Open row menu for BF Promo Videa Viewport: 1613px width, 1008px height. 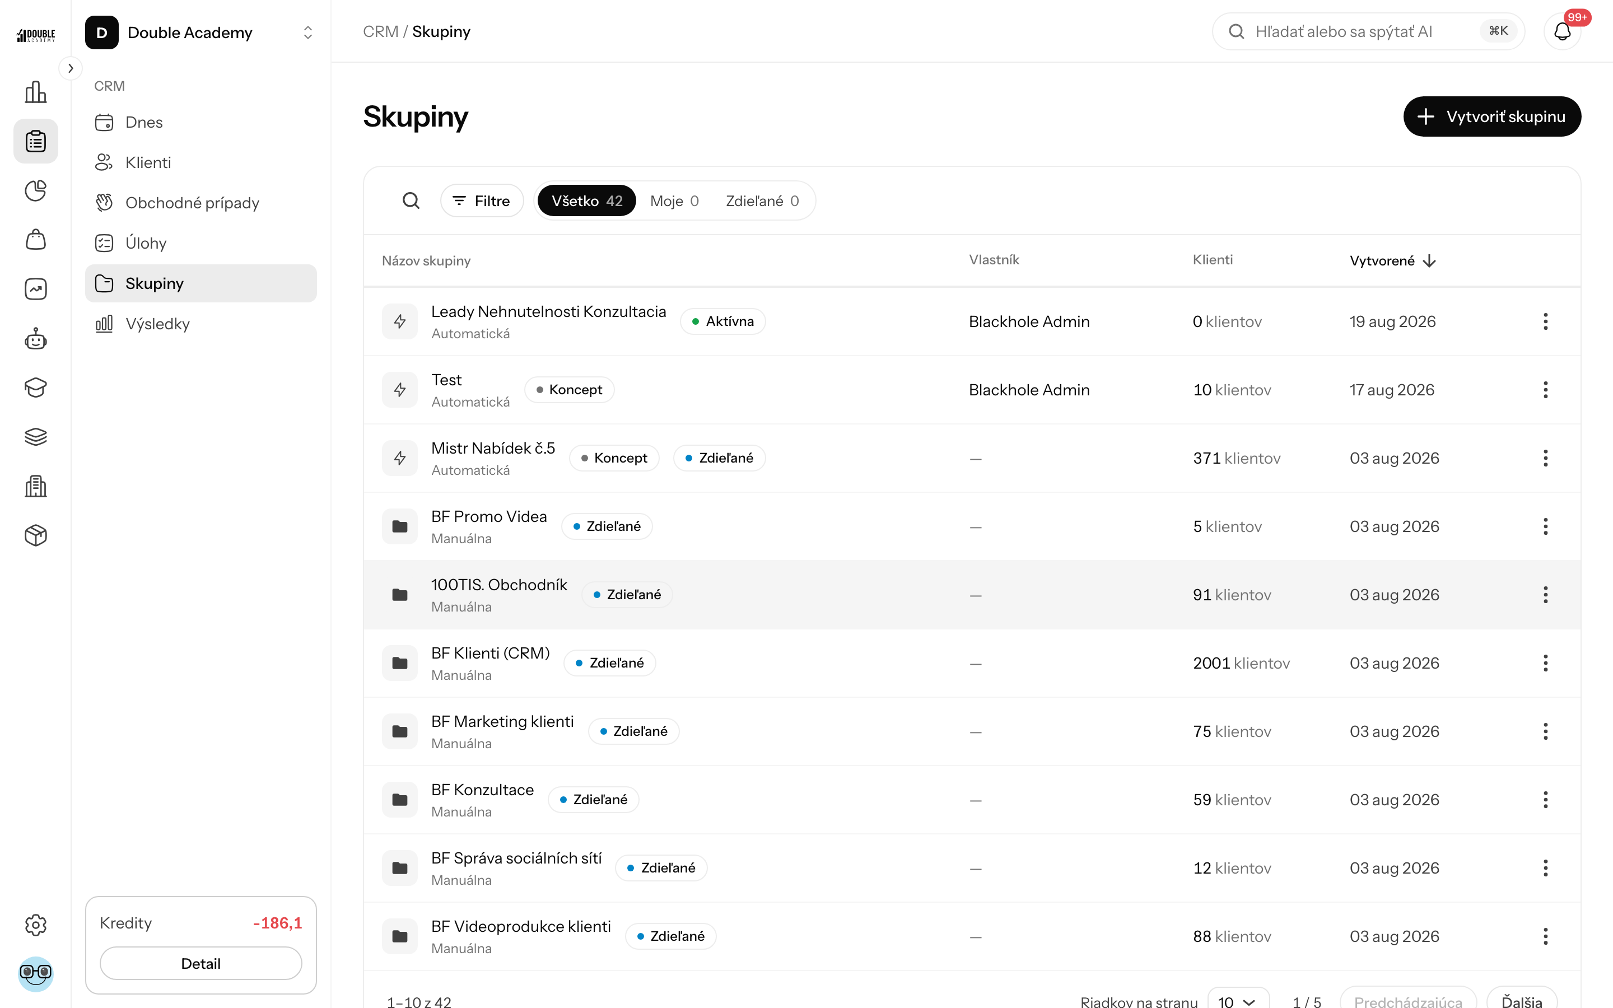(x=1545, y=526)
